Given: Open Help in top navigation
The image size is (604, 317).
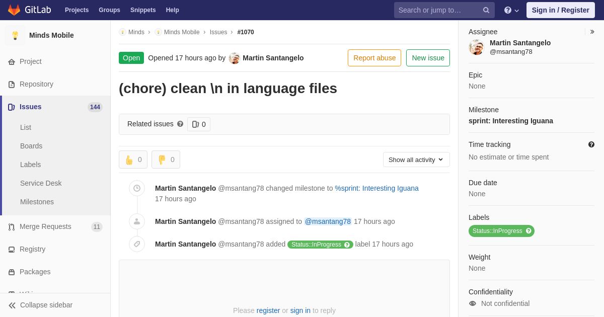Looking at the screenshot, I should coord(173,10).
